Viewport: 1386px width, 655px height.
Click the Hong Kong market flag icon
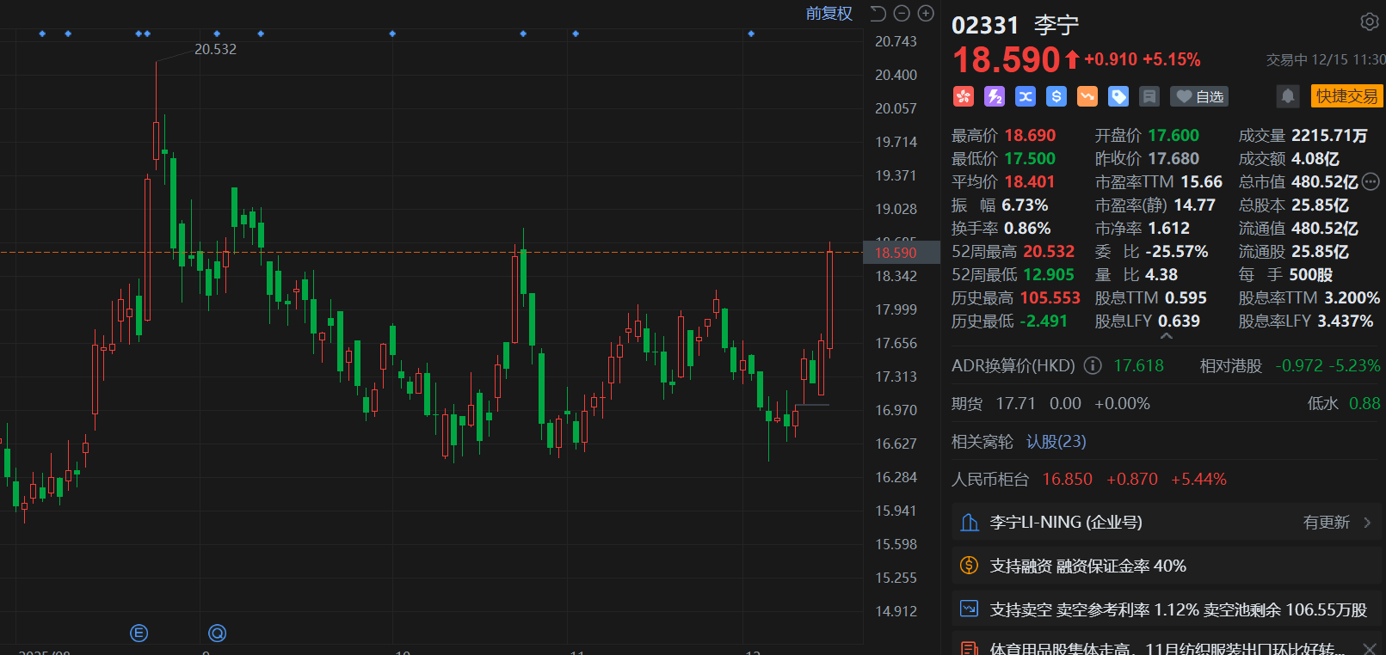pos(963,96)
